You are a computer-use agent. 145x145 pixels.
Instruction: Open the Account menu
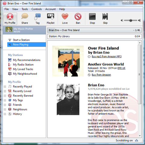50,9
